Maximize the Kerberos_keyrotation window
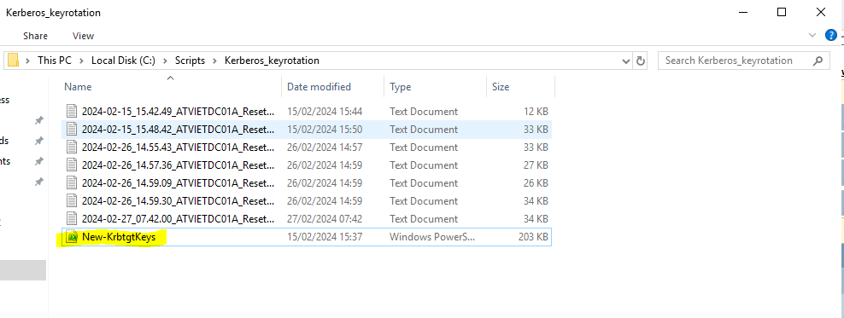The image size is (844, 318). click(x=782, y=12)
